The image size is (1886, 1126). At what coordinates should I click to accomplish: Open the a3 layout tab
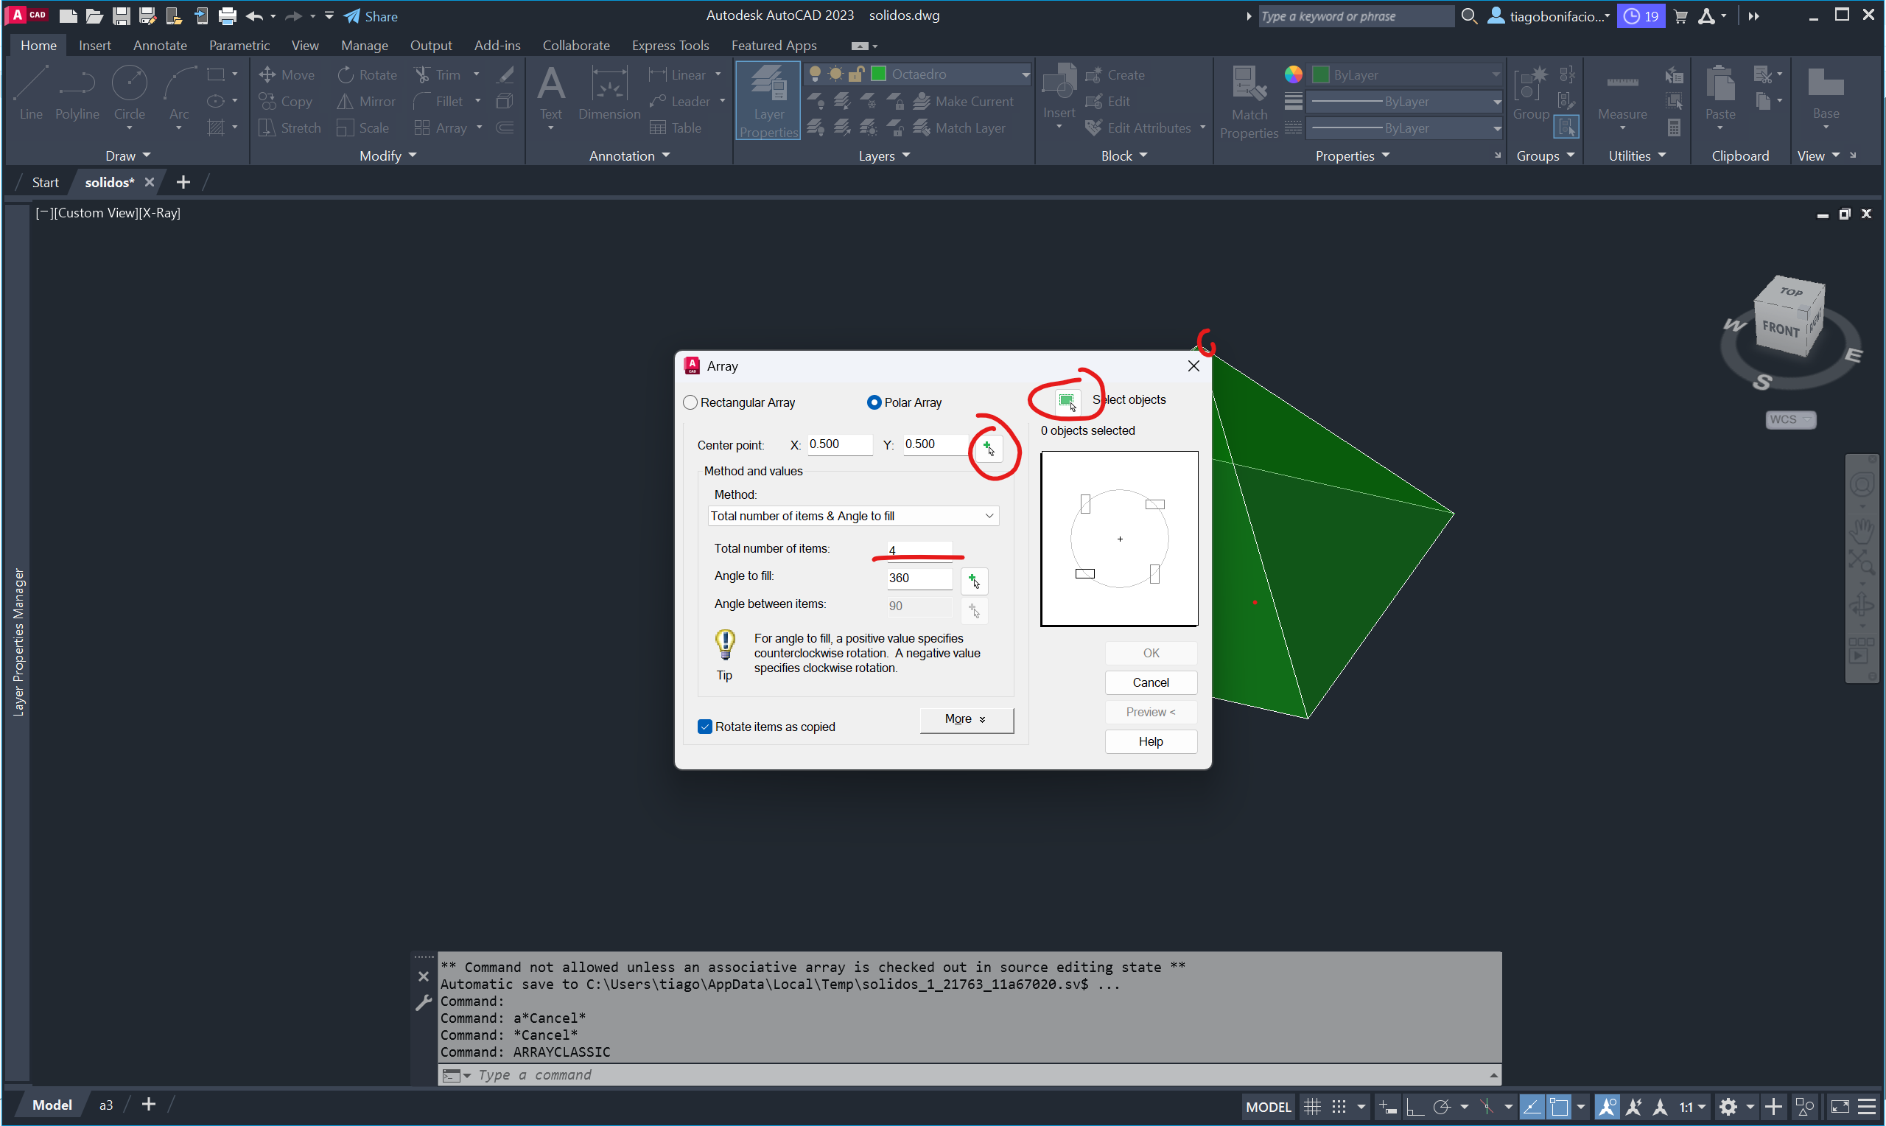(105, 1105)
